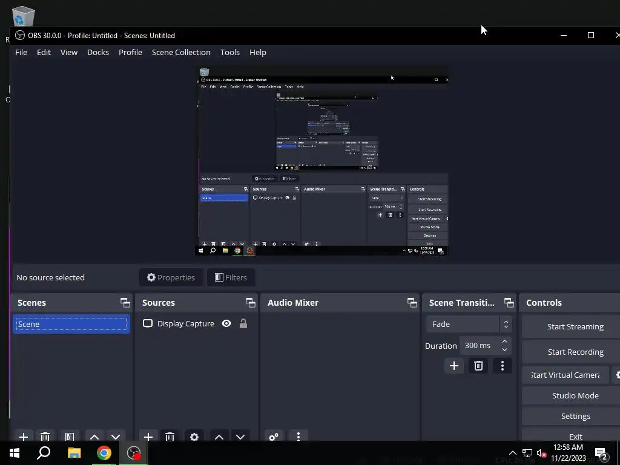Add a new source with plus icon

tap(148, 437)
